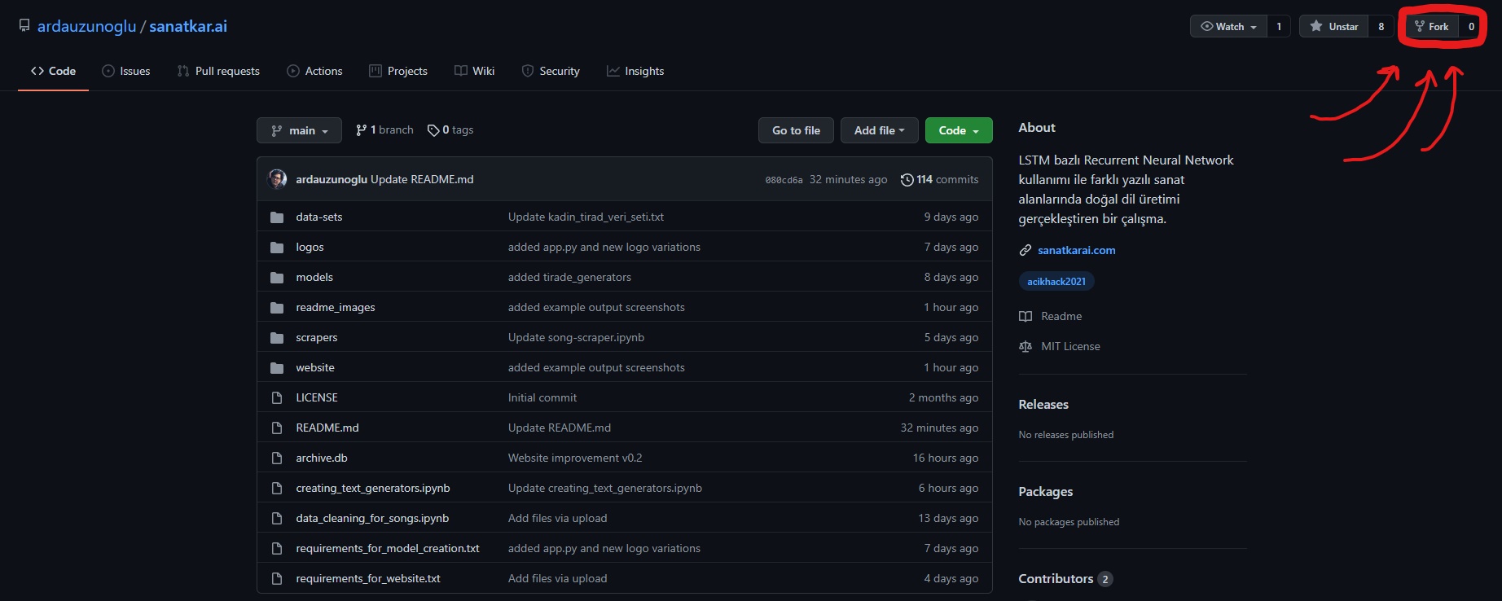Open the Contributors section heading
1502x601 pixels.
pos(1056,578)
